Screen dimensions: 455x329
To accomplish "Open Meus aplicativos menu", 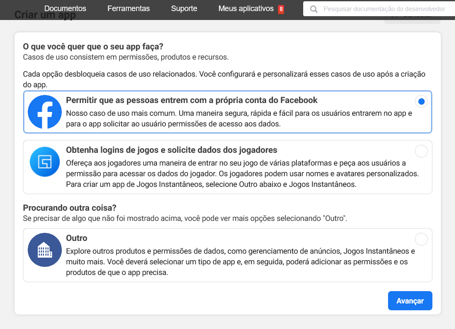I will click(x=246, y=9).
